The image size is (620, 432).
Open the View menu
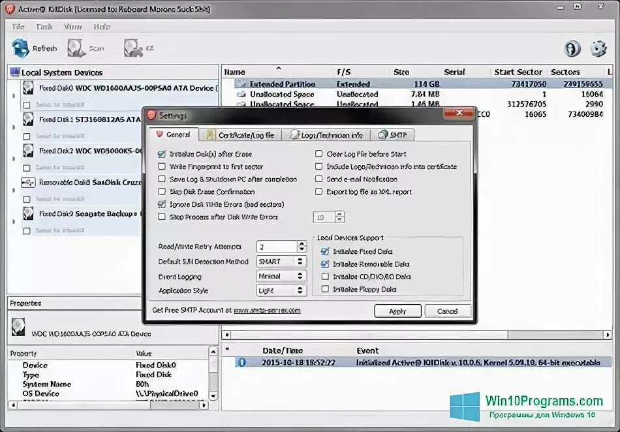pos(72,27)
